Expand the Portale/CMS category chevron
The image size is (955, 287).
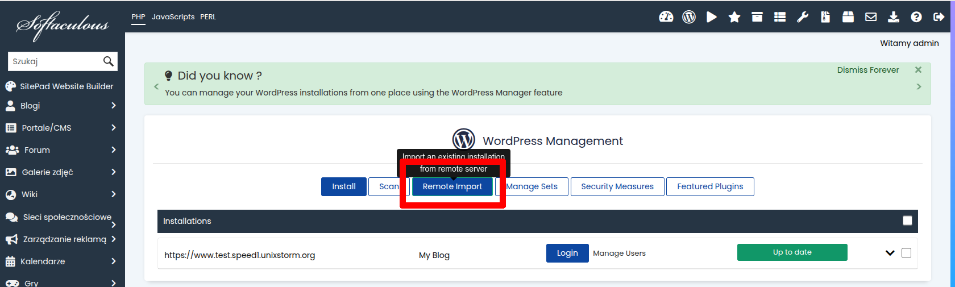(114, 128)
